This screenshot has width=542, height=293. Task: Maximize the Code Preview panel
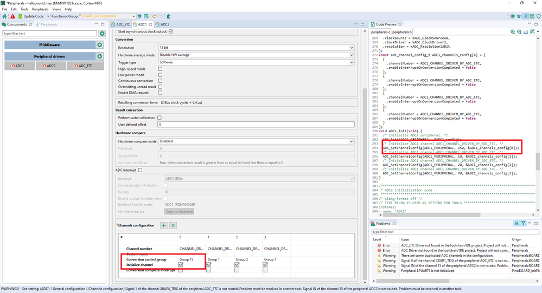(x=536, y=24)
